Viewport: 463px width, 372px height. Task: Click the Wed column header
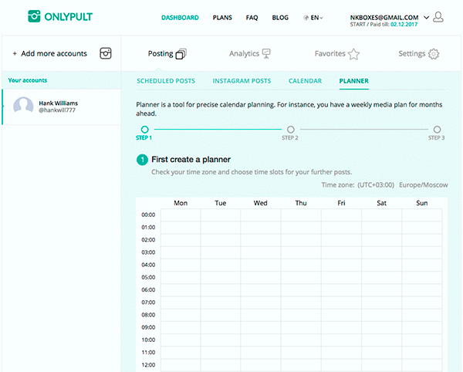coord(261,203)
